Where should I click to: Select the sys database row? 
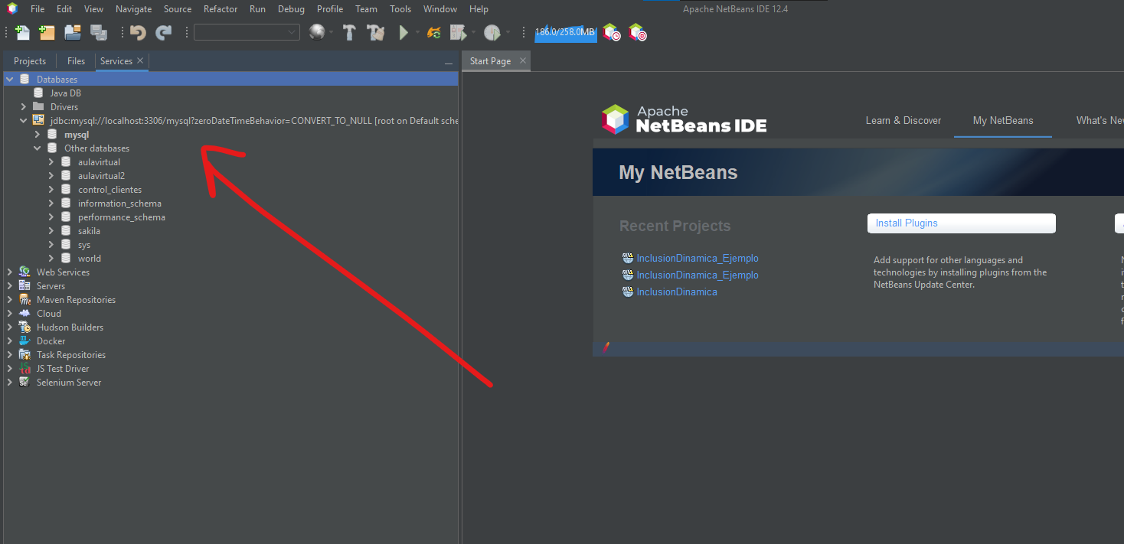pos(84,245)
